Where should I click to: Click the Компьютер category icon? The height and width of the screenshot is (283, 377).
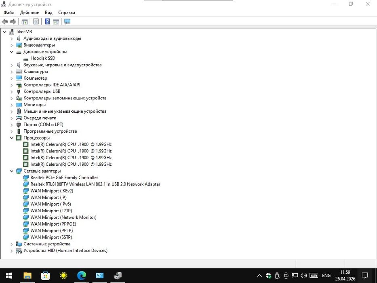coord(19,78)
